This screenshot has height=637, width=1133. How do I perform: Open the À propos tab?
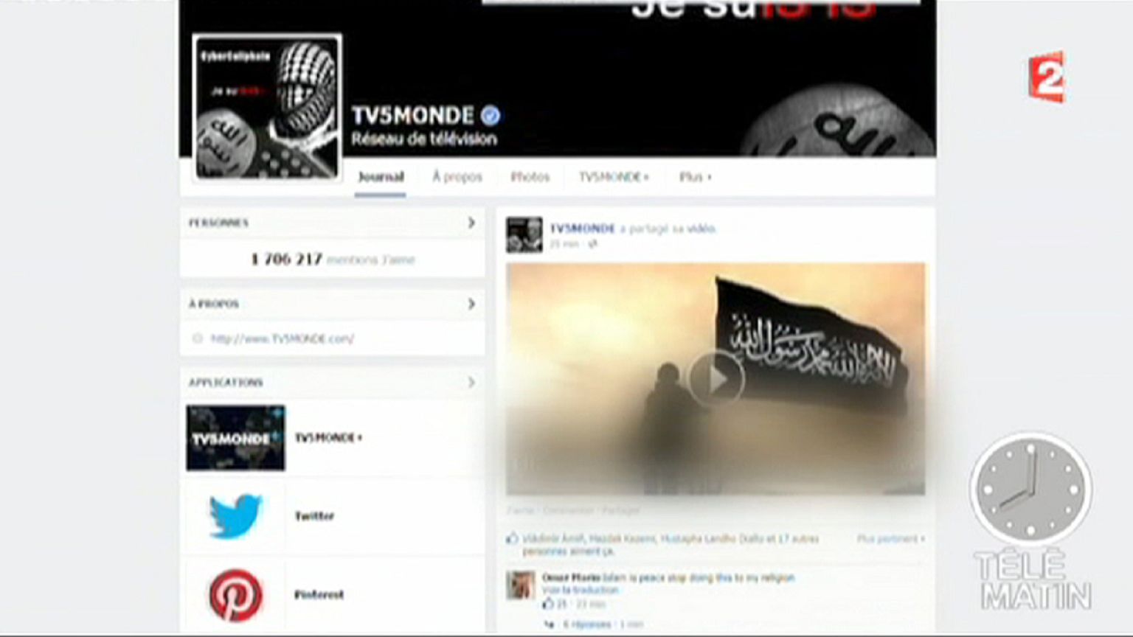pyautogui.click(x=457, y=177)
